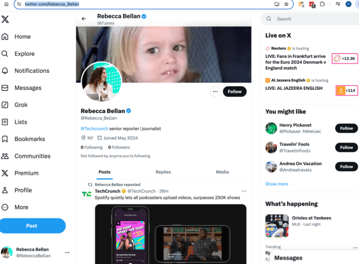Open the TechCrunch post's options menu
The height and width of the screenshot is (264, 359).
tap(244, 191)
